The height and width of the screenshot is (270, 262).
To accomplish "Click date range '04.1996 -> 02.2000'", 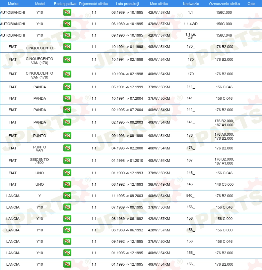I will click(127, 148).
